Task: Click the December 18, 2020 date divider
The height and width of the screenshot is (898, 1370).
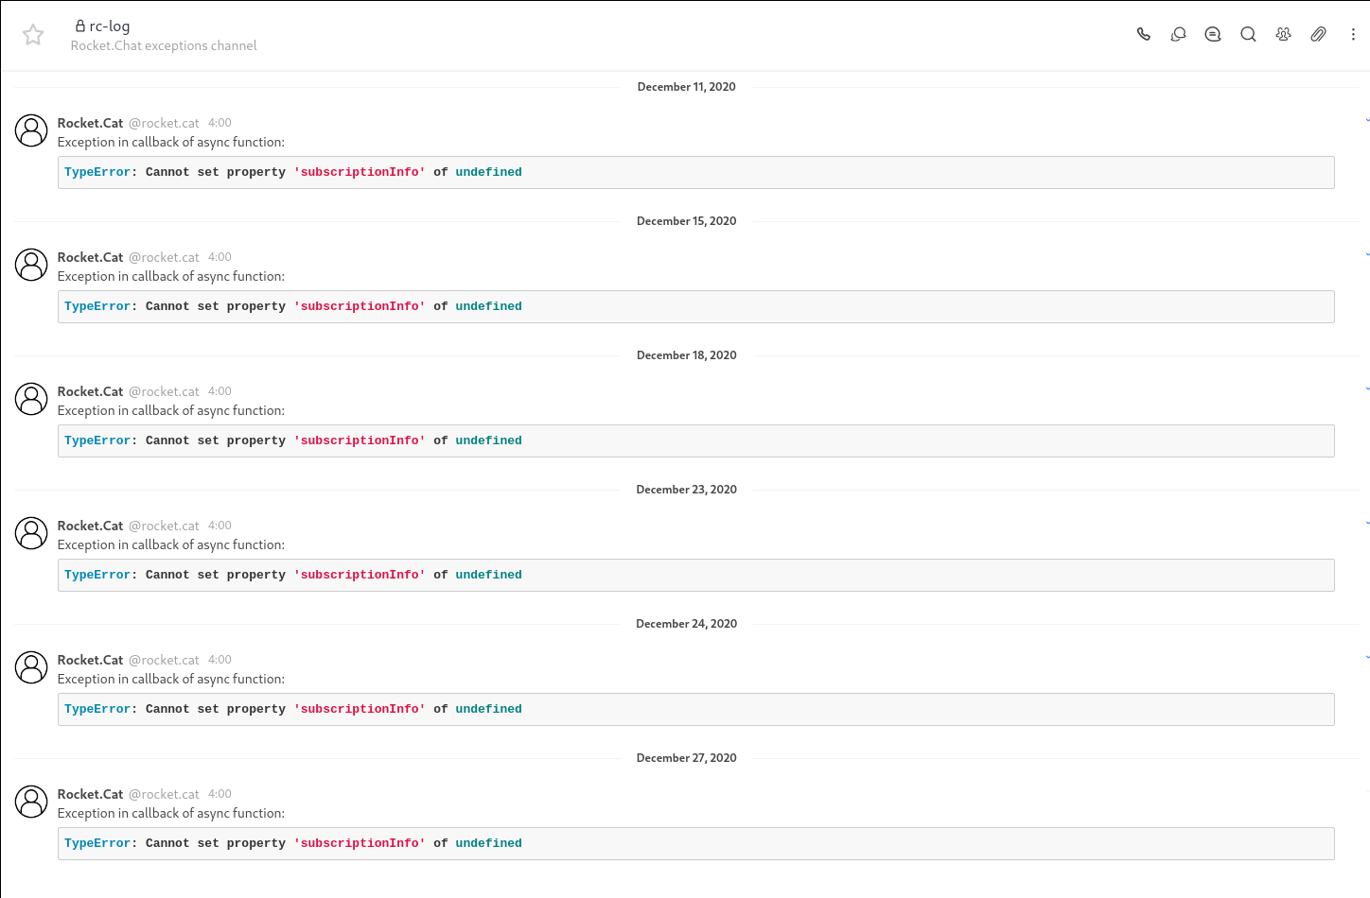Action: [x=686, y=354]
